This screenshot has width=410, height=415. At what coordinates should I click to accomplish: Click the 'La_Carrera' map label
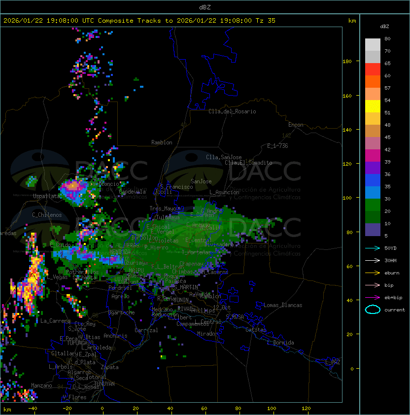[55, 321]
